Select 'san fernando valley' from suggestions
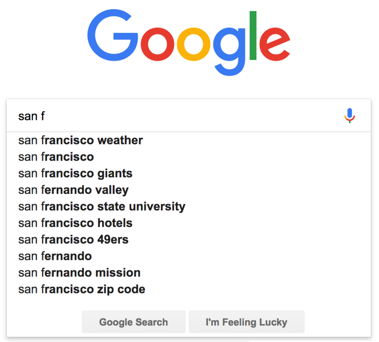Screen dimensions: 379x342 73,190
